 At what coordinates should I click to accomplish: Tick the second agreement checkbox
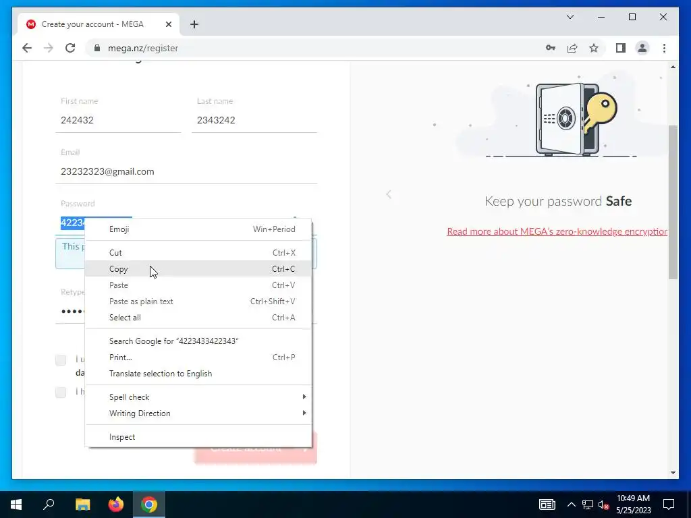click(61, 392)
